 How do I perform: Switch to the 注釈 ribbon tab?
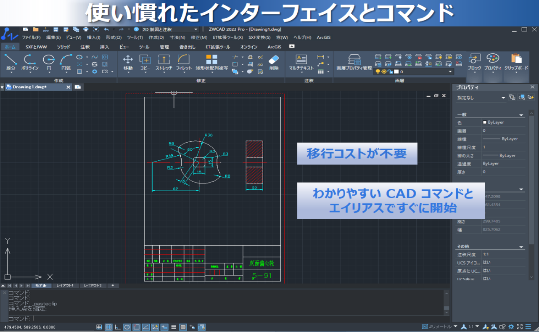85,47
